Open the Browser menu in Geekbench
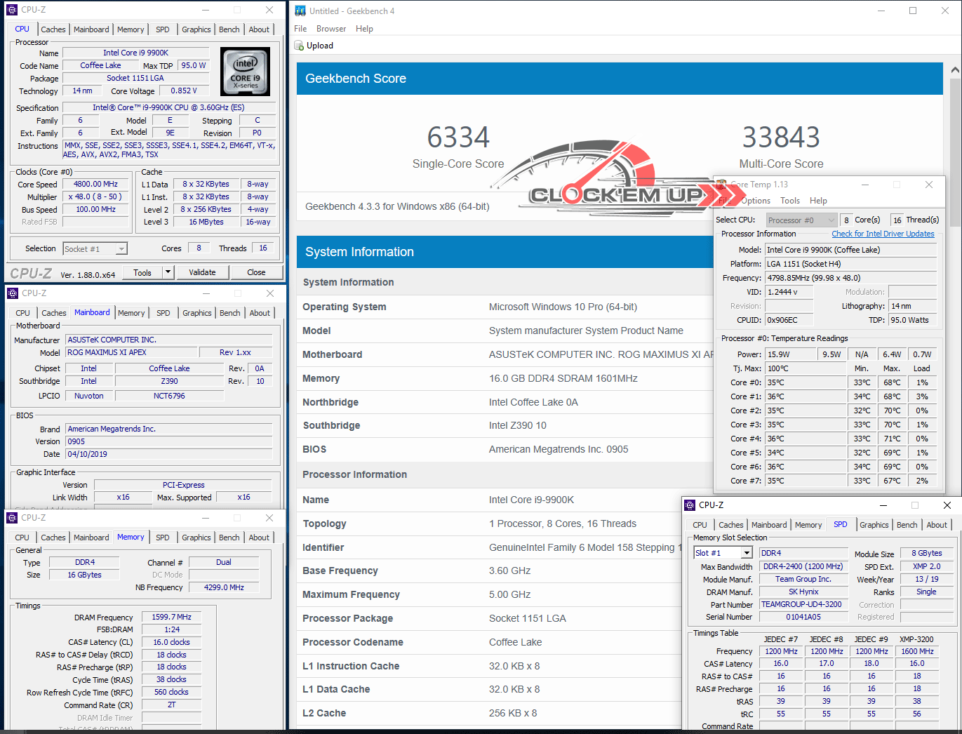962x734 pixels. click(330, 29)
